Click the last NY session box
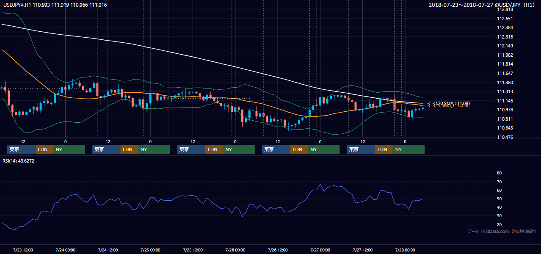The width and height of the screenshot is (541, 254). (x=409, y=149)
